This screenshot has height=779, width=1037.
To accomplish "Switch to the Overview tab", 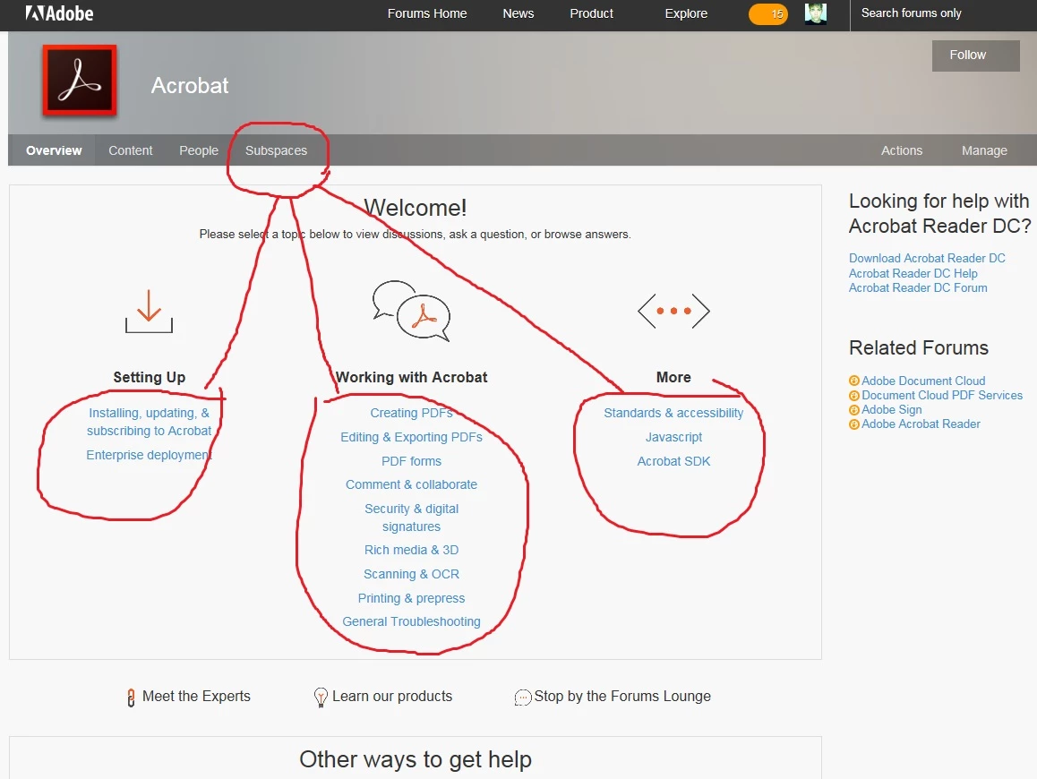I will 54,150.
